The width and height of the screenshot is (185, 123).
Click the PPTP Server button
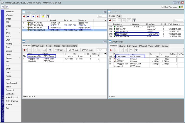point(60,50)
